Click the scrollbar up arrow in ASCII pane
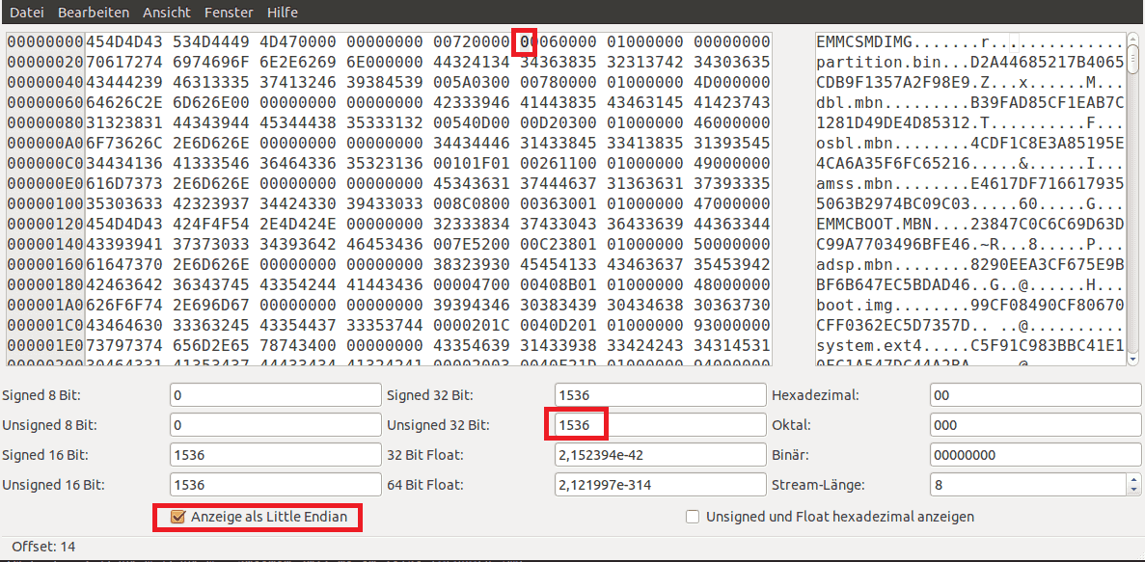The image size is (1145, 562). 1132,40
